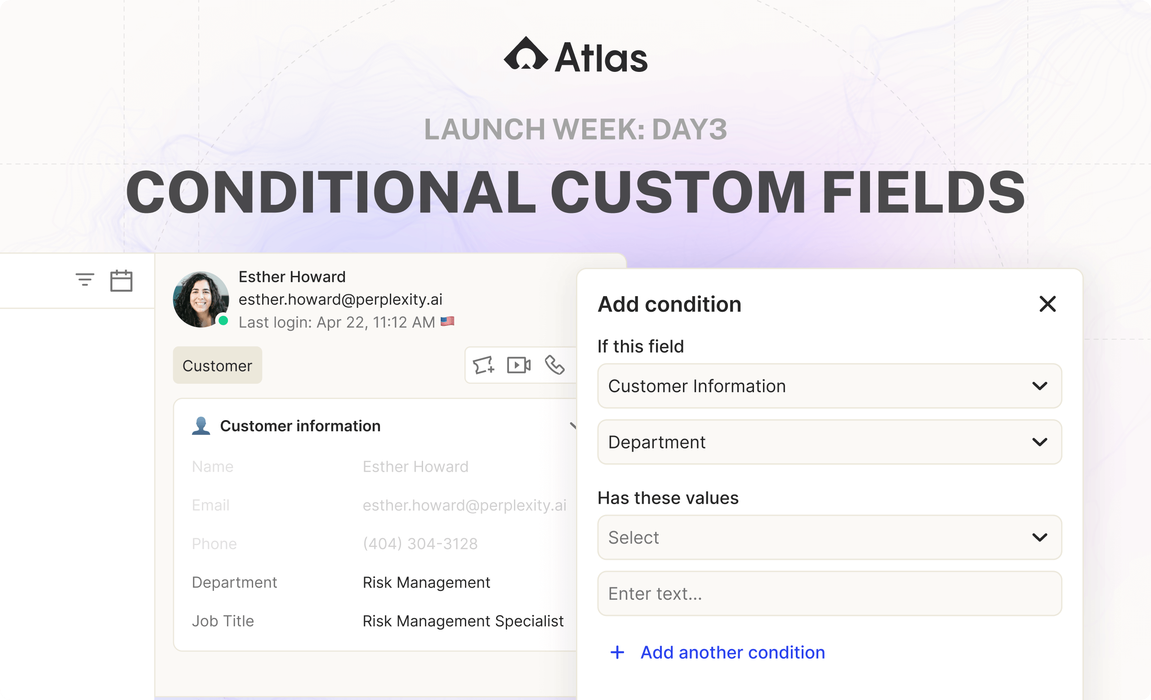1151x700 pixels.
Task: Close the Add condition panel
Action: click(x=1048, y=304)
